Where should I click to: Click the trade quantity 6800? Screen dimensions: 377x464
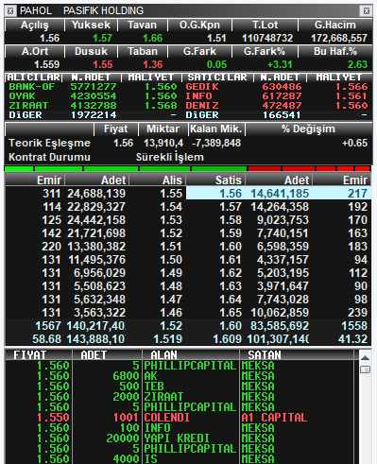pos(126,376)
